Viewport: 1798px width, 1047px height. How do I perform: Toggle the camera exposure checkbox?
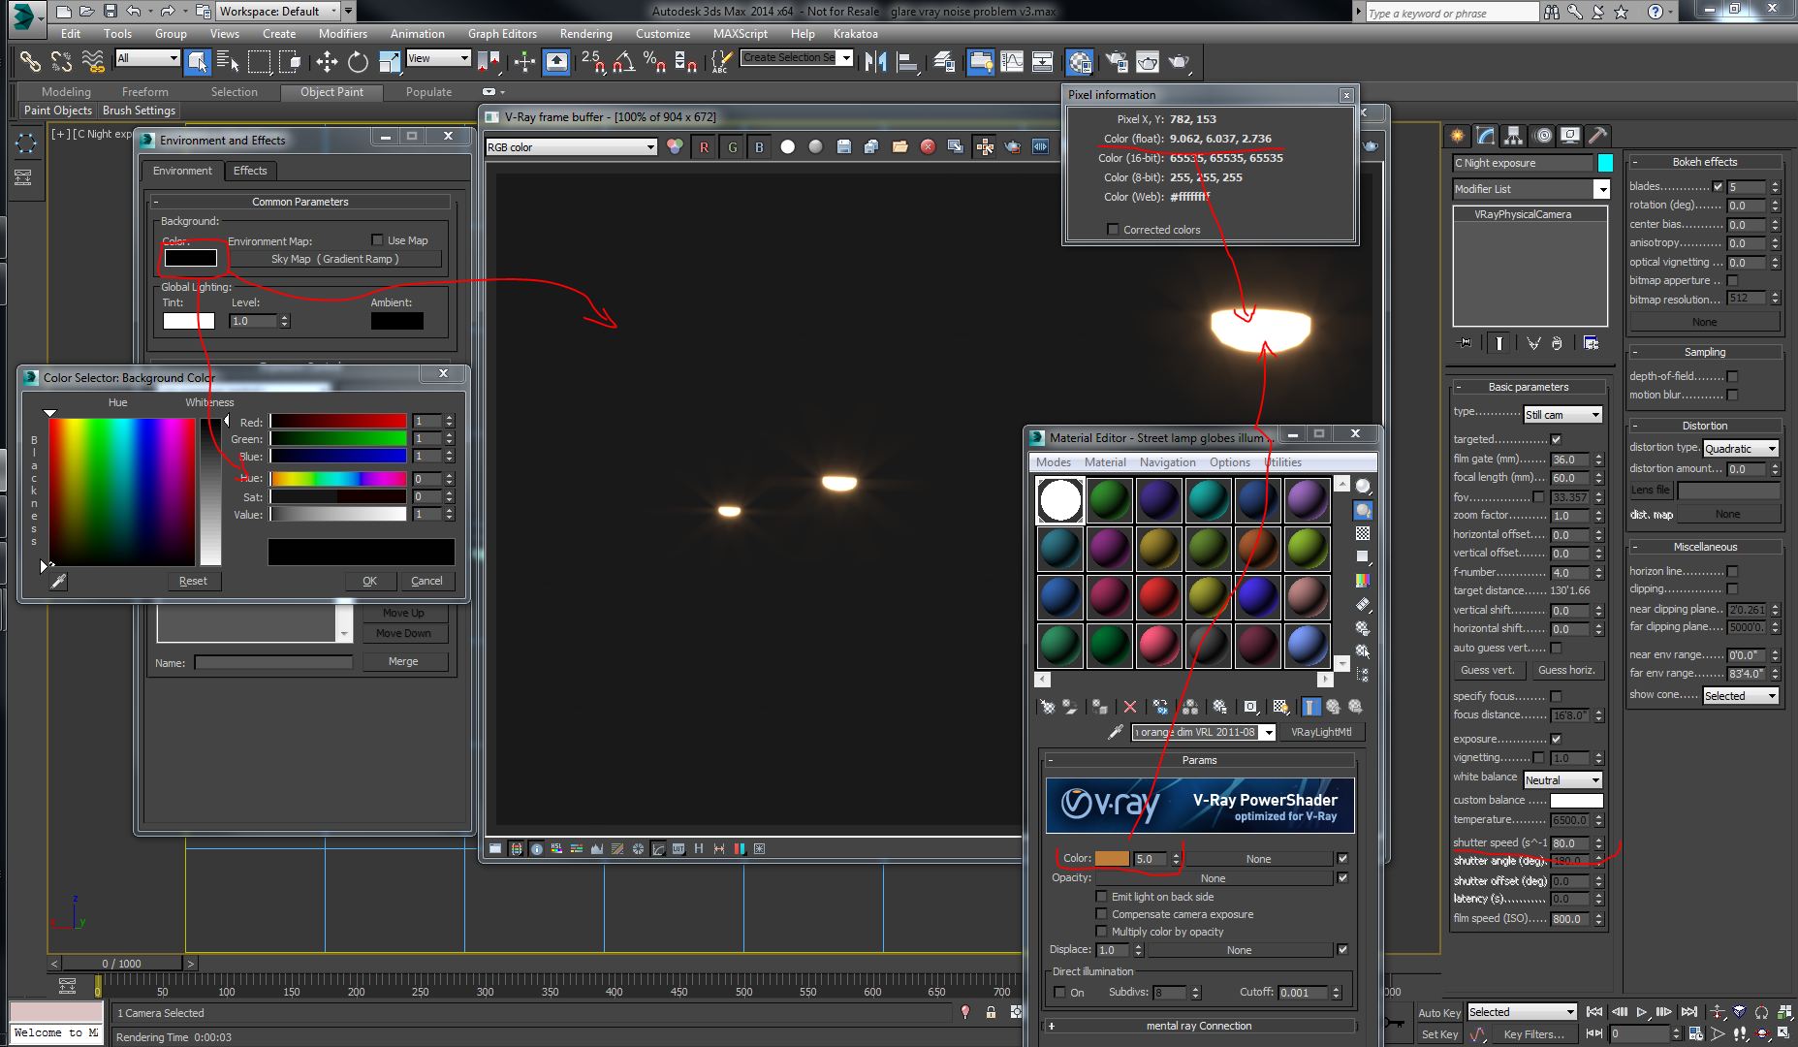[1556, 739]
